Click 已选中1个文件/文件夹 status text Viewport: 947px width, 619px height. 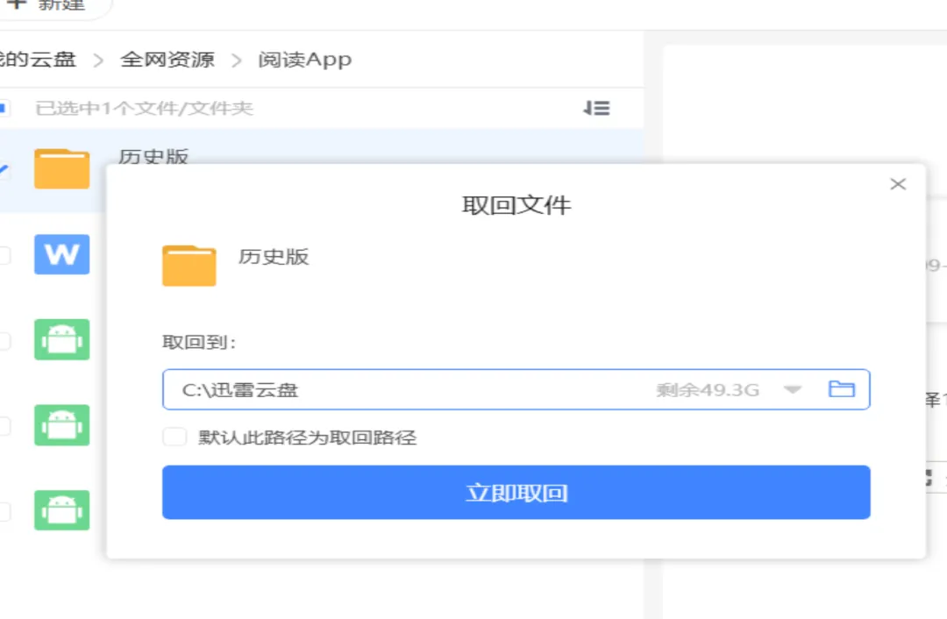(144, 108)
